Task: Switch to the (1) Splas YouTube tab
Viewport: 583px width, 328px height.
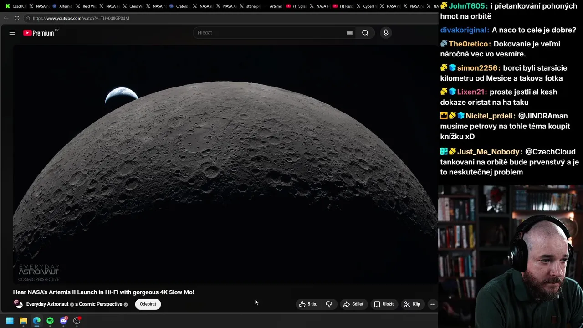Action: click(296, 6)
